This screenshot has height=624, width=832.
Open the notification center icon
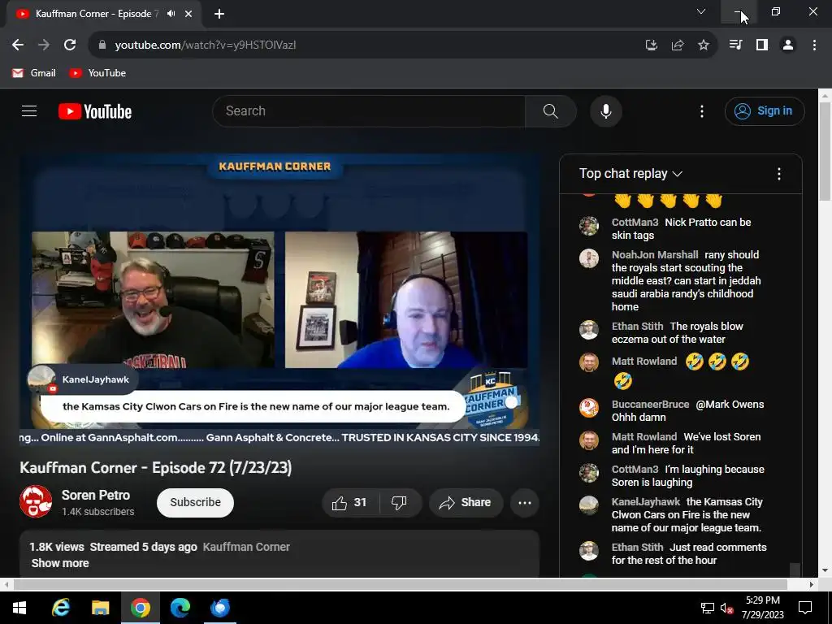[x=805, y=608]
